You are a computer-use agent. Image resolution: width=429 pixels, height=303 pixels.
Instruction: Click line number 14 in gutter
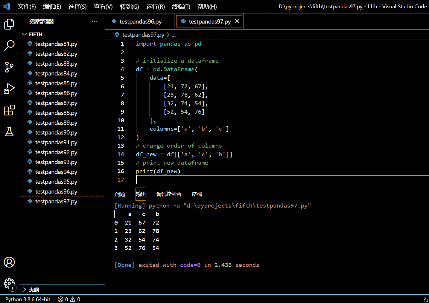point(121,154)
